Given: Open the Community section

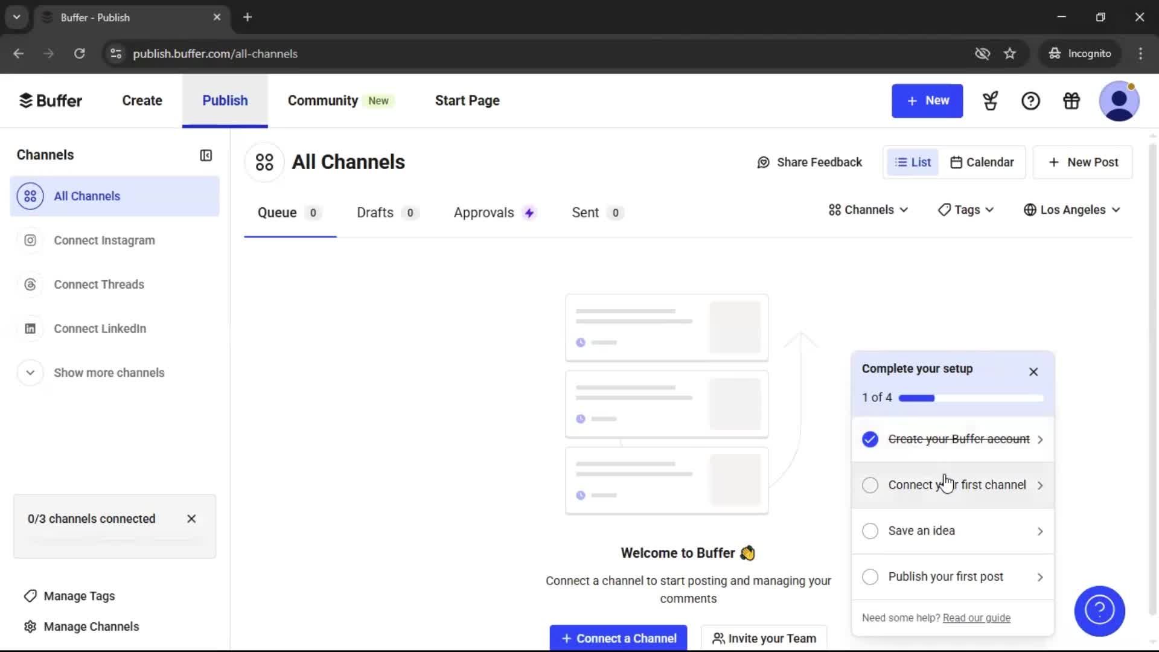Looking at the screenshot, I should pyautogui.click(x=322, y=100).
